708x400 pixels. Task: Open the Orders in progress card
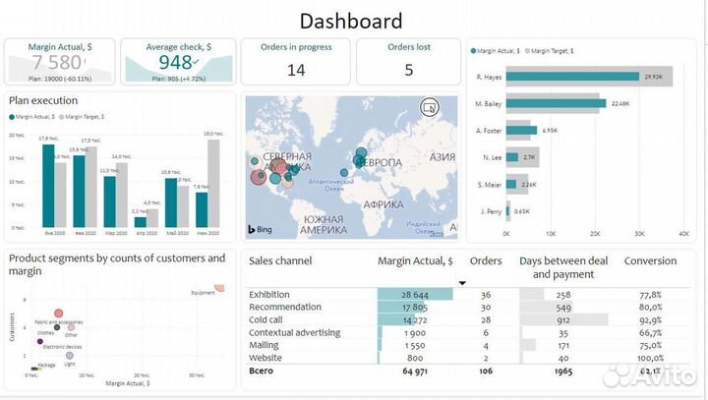pyautogui.click(x=296, y=61)
